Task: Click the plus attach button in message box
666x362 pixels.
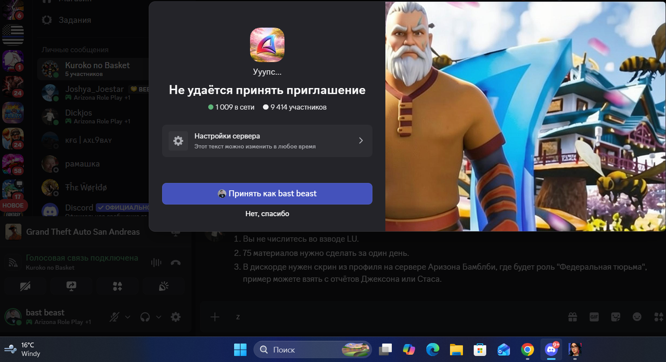Action: coord(215,317)
